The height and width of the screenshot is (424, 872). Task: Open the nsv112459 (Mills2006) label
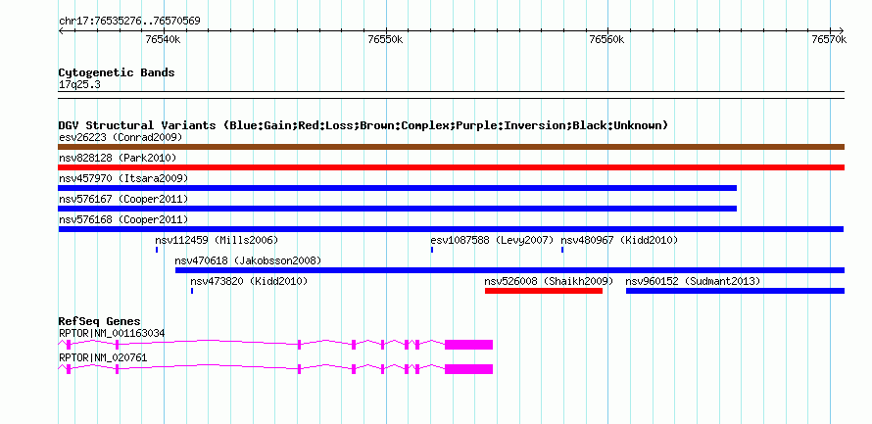click(x=217, y=240)
